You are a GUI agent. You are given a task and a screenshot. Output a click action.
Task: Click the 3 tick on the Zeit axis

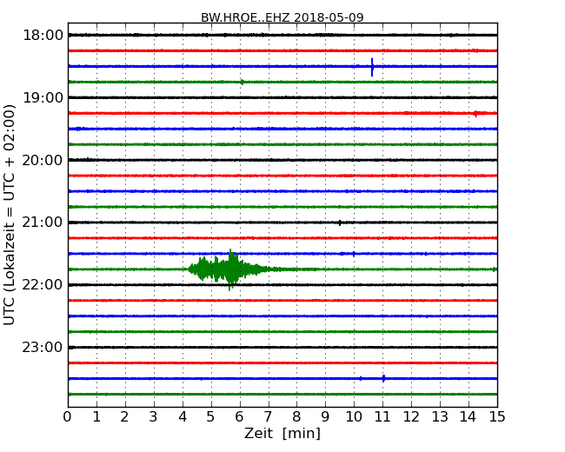(x=154, y=417)
